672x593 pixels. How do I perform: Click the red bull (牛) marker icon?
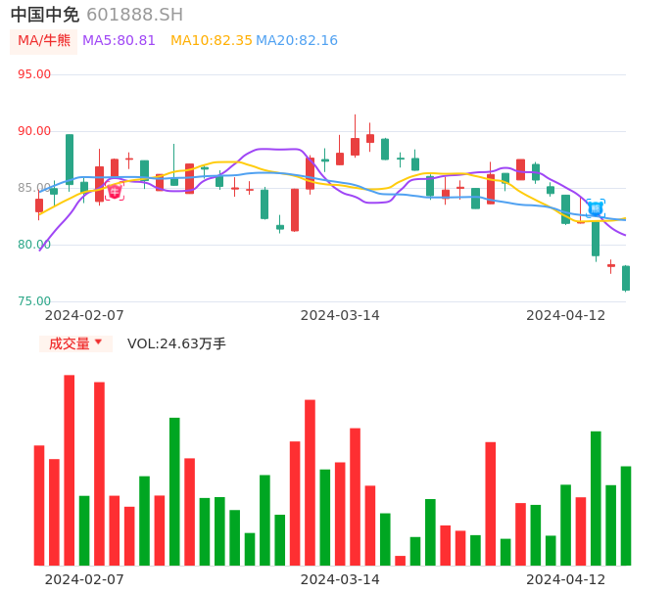point(115,191)
